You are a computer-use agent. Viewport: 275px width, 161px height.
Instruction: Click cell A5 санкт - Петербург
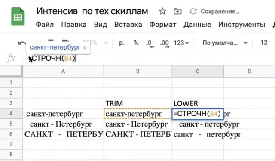pyautogui.click(x=63, y=124)
